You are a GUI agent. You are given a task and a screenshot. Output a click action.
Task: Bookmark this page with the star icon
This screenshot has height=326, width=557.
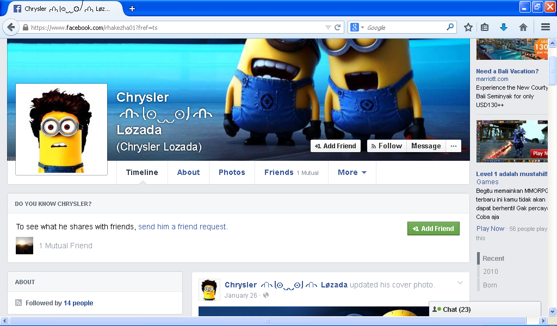tap(468, 27)
